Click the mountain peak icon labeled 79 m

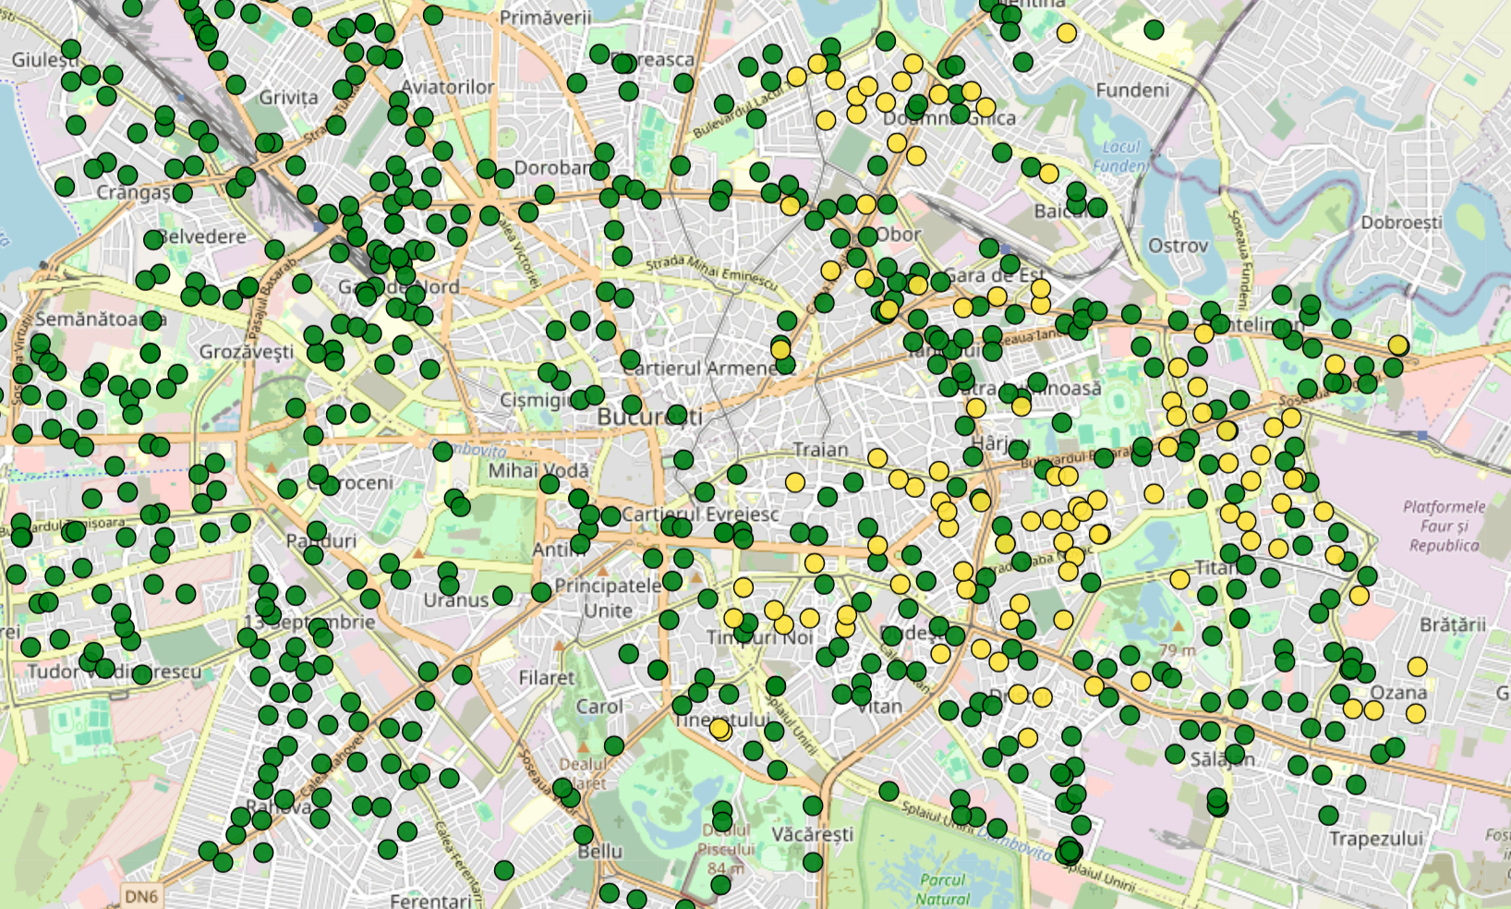point(1178,627)
